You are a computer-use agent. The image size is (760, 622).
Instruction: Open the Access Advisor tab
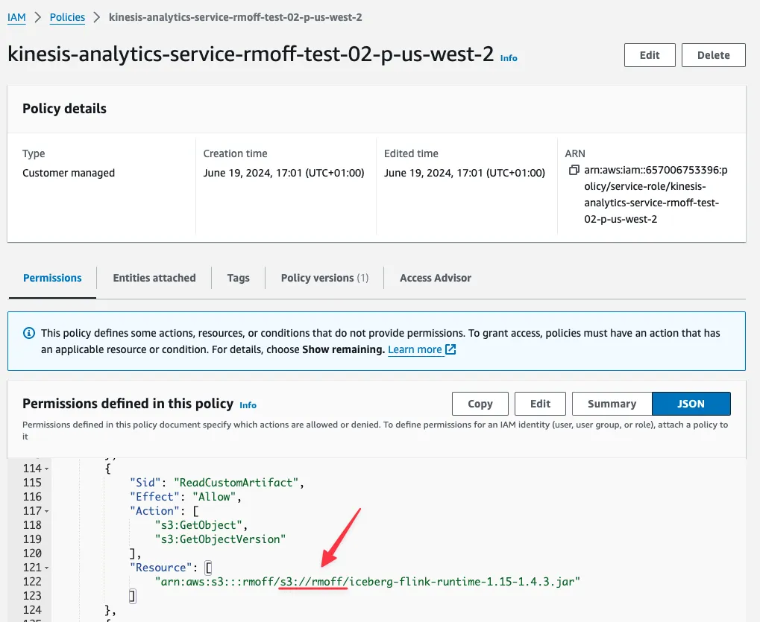coord(436,278)
